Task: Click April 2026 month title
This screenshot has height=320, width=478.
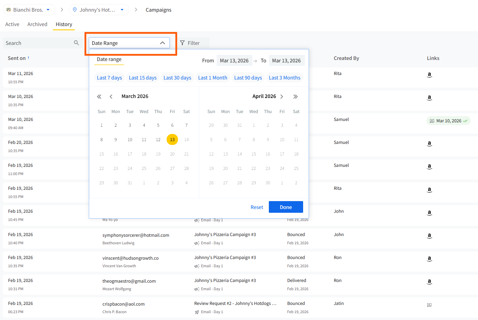Action: (264, 96)
